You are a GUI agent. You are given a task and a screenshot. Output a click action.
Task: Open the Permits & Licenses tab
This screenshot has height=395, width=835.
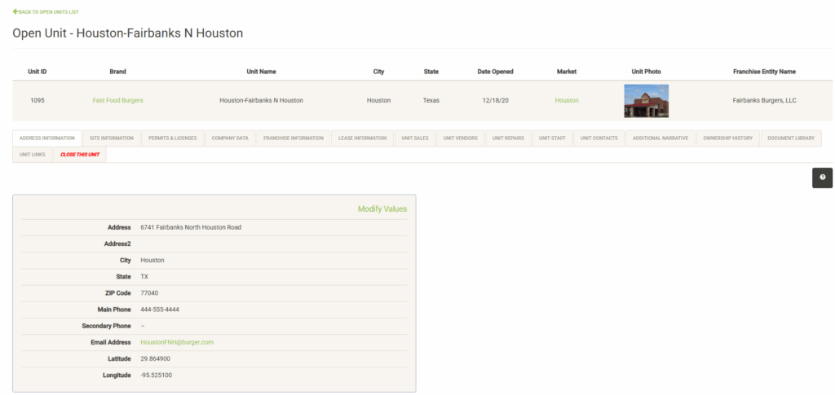click(x=172, y=138)
